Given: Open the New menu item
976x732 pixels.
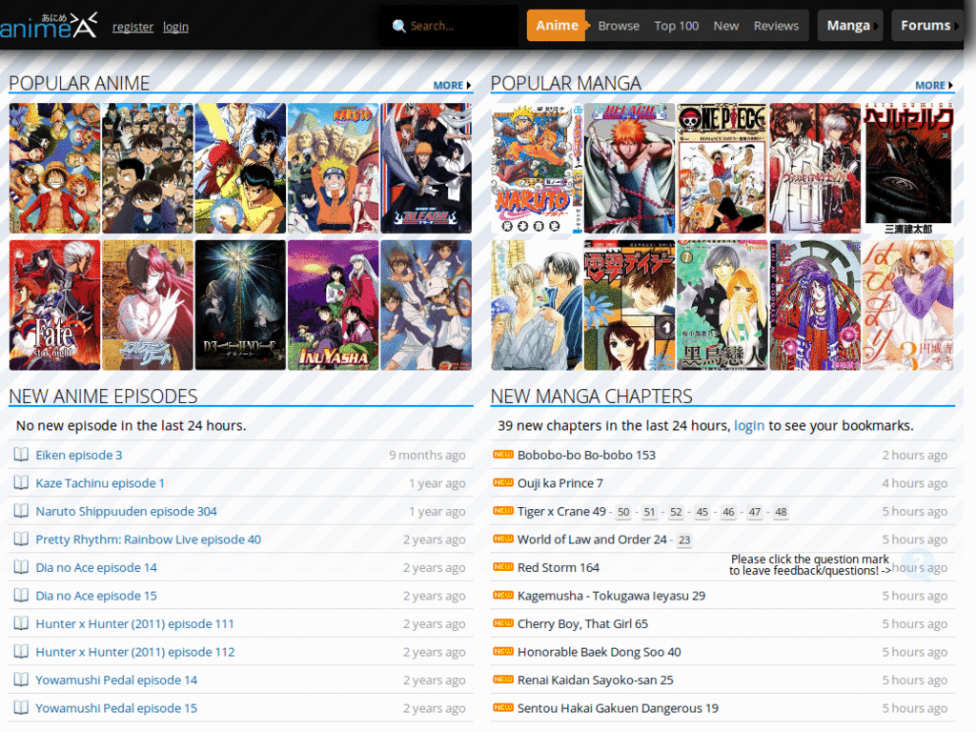Looking at the screenshot, I should [725, 26].
